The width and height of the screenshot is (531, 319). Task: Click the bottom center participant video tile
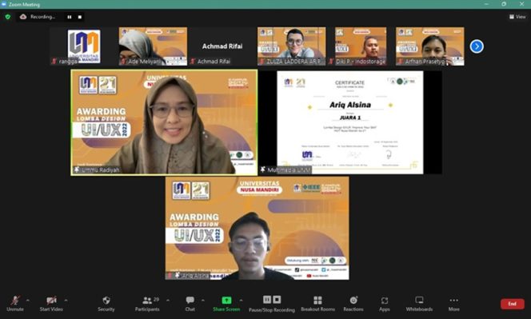point(257,228)
